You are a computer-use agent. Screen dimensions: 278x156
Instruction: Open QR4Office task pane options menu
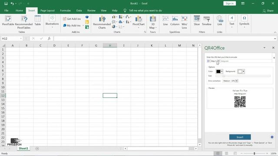tap(265, 48)
